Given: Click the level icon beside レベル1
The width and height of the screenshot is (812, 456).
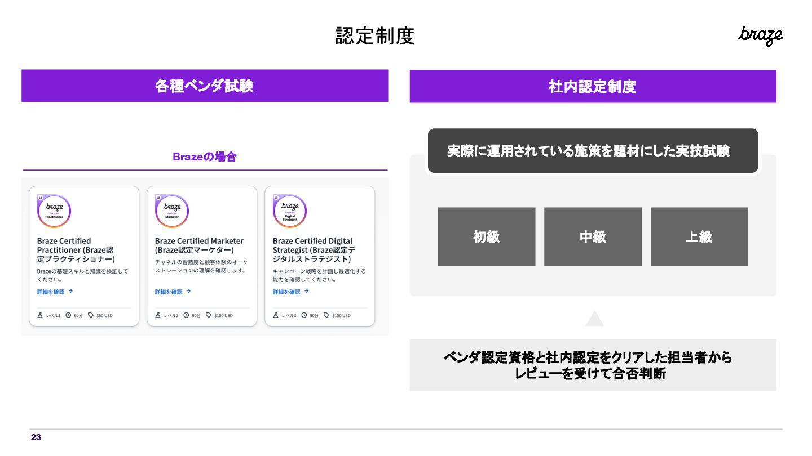Looking at the screenshot, I should [x=40, y=315].
